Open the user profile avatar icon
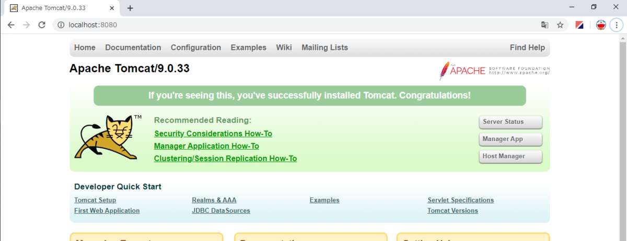Viewport: 627px width, 241px height. [x=601, y=25]
